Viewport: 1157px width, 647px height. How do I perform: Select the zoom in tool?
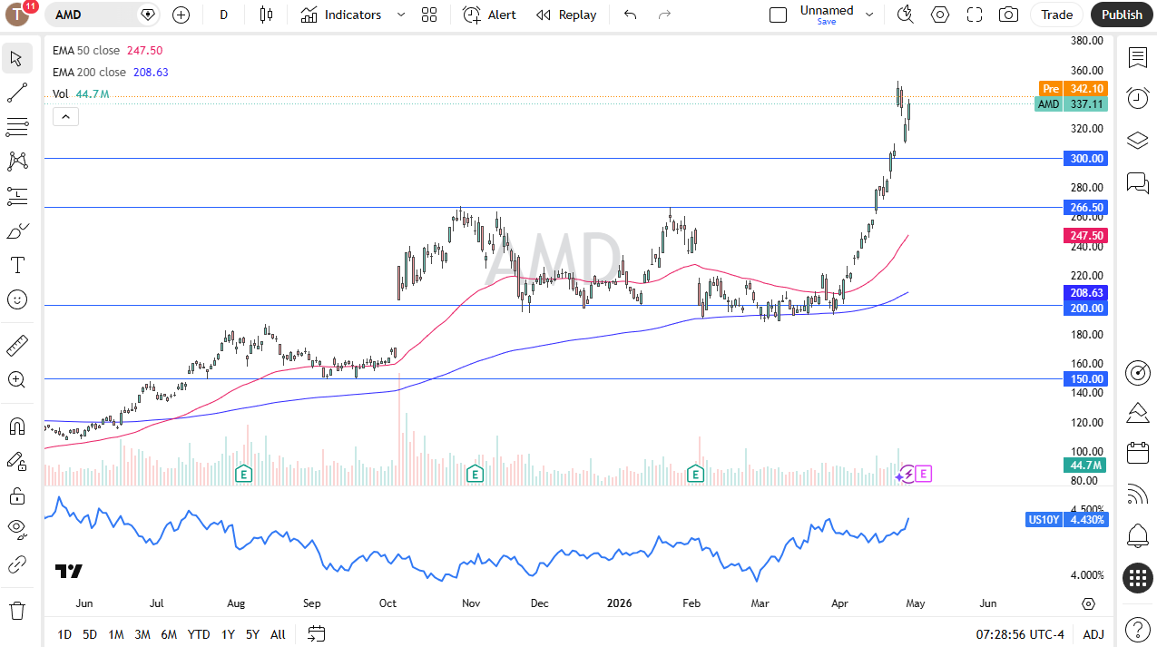coord(16,380)
